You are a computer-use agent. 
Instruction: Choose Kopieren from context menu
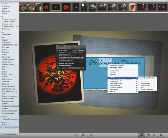[123, 73]
